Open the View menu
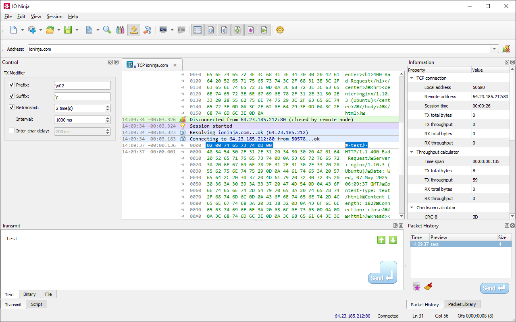Image resolution: width=516 pixels, height=322 pixels. [x=36, y=17]
